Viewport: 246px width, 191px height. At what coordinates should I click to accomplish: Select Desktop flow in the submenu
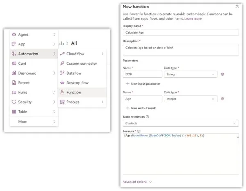[82, 83]
